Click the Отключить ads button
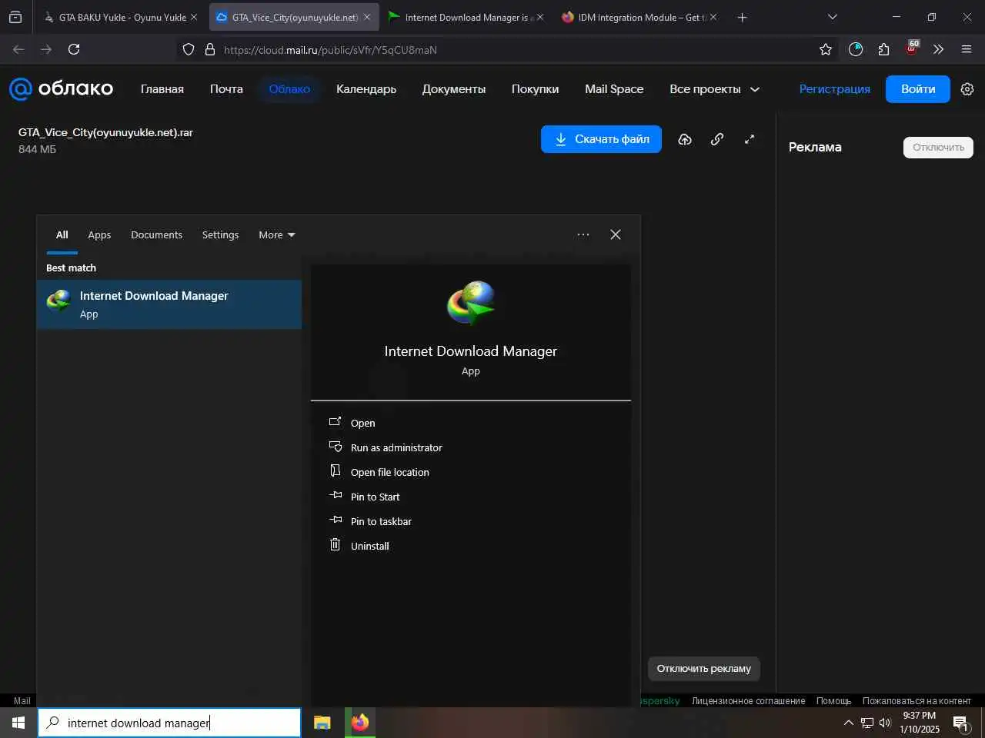This screenshot has width=985, height=738. pyautogui.click(x=938, y=148)
